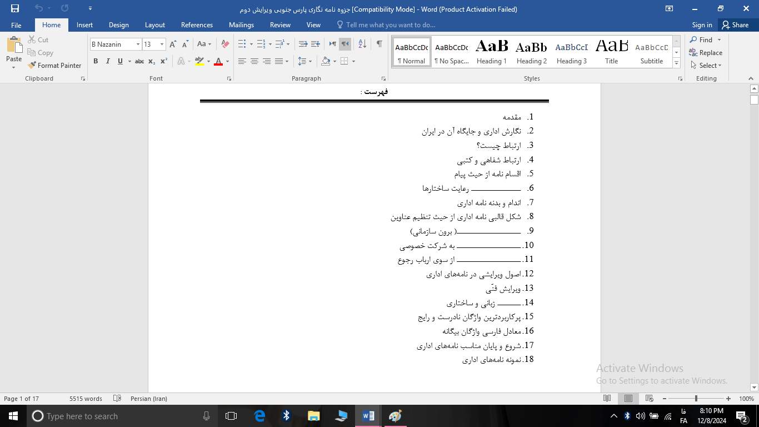
Task: Expand Paste options arrow
Action: click(14, 67)
